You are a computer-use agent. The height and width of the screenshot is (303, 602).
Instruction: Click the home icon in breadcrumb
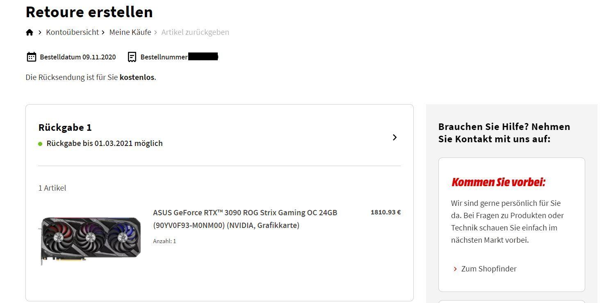tap(30, 32)
